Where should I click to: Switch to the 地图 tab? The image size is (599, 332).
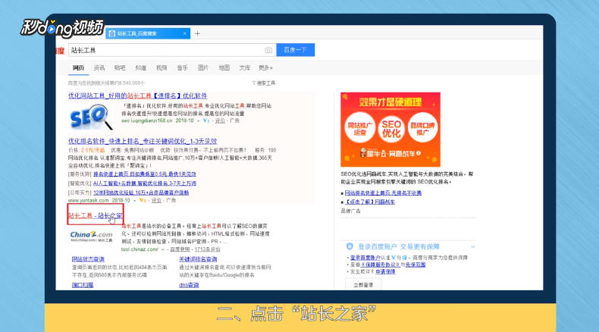224,67
